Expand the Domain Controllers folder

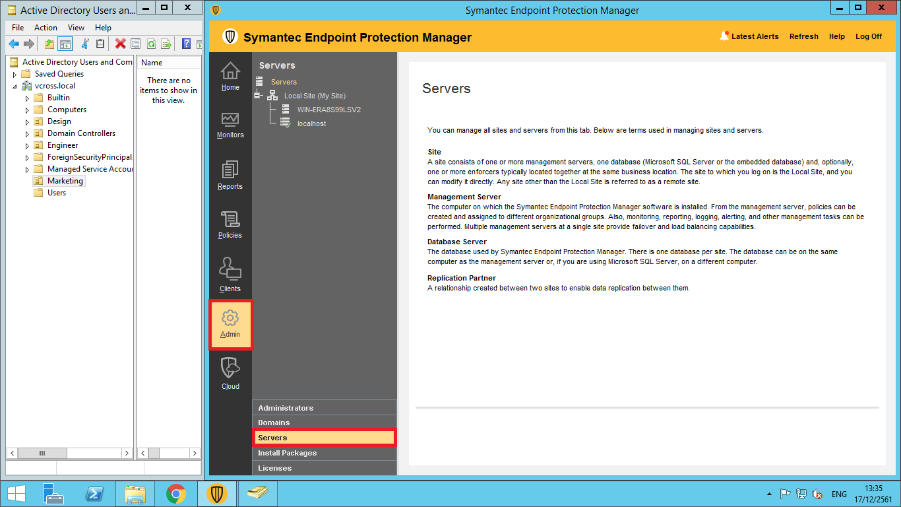pos(27,133)
